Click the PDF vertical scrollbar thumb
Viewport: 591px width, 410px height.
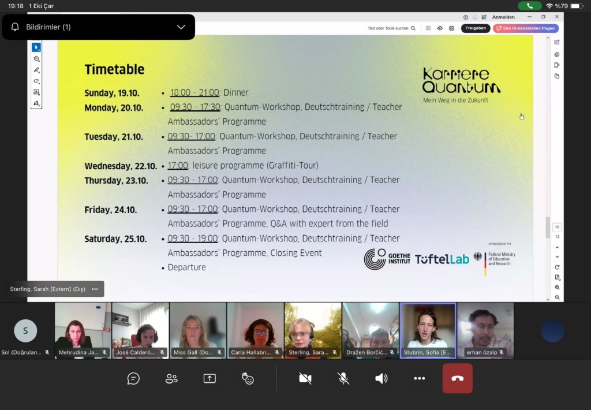548,227
